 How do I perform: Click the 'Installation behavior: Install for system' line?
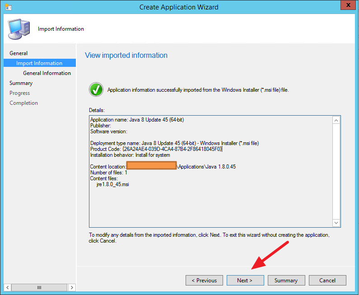tap(130, 155)
